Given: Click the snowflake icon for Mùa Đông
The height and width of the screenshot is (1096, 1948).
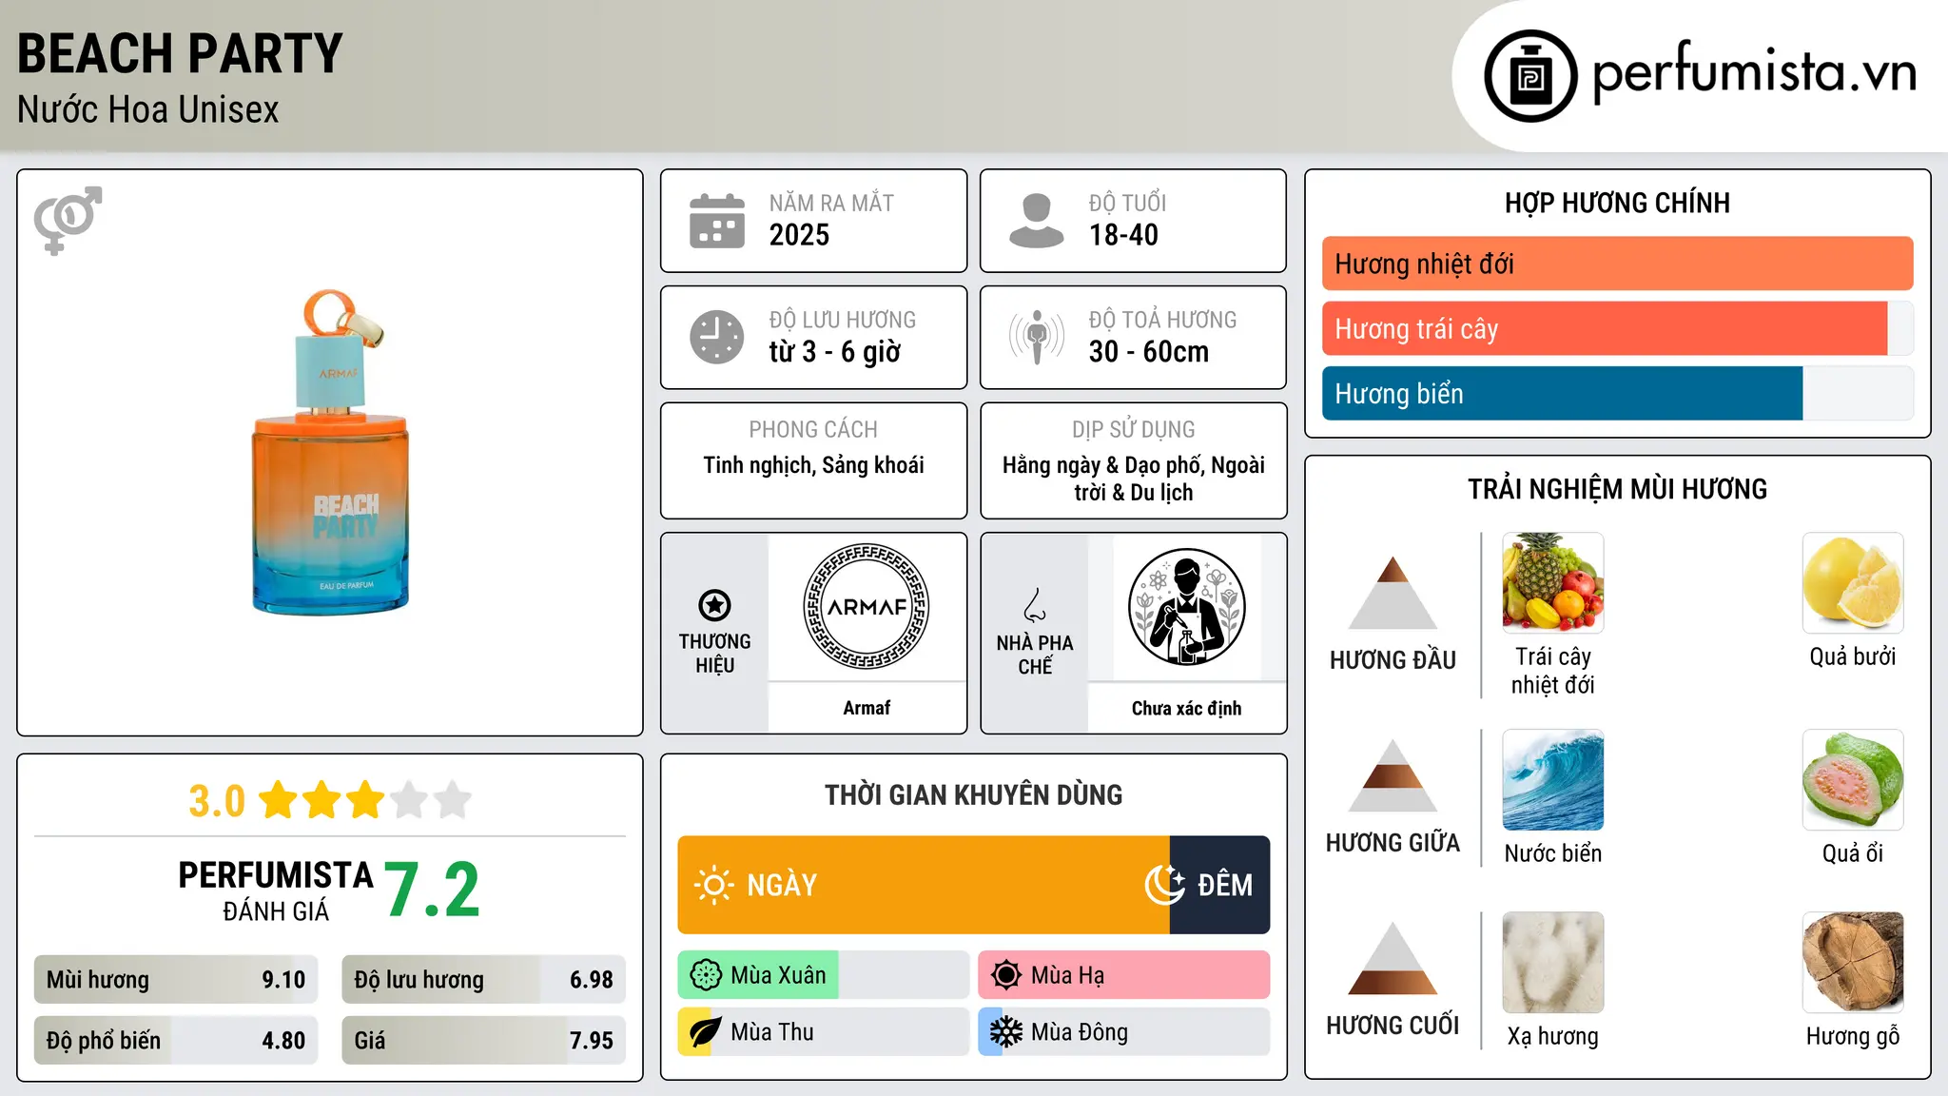Looking at the screenshot, I should click(x=1006, y=1032).
